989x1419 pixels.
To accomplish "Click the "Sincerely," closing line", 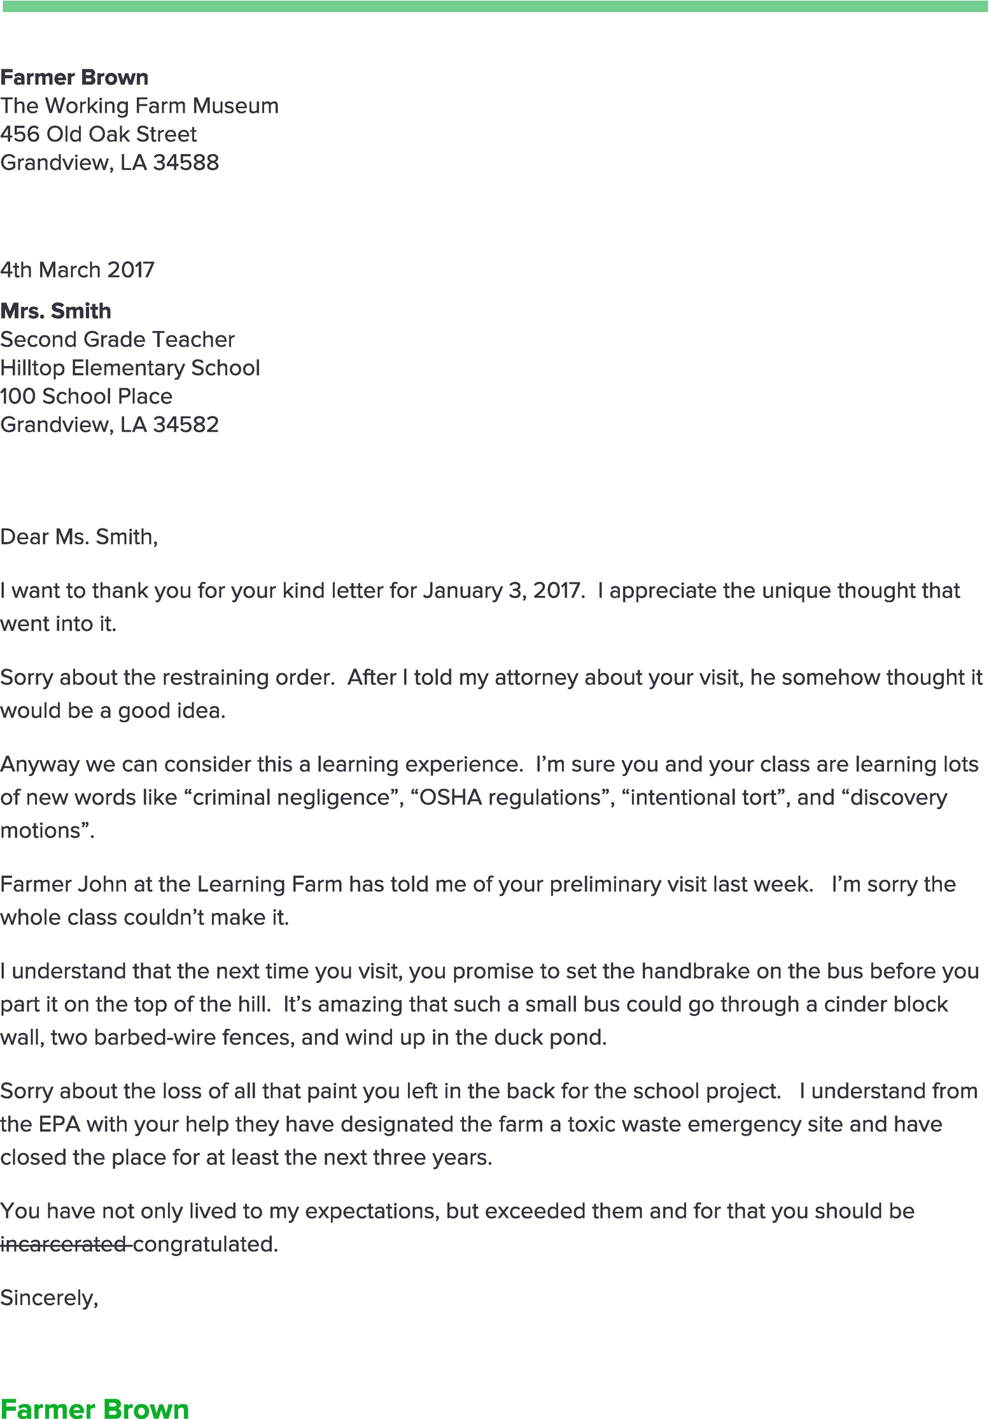I will 50,1297.
